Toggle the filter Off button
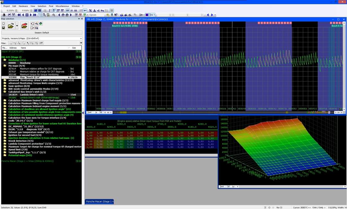 click(x=41, y=43)
